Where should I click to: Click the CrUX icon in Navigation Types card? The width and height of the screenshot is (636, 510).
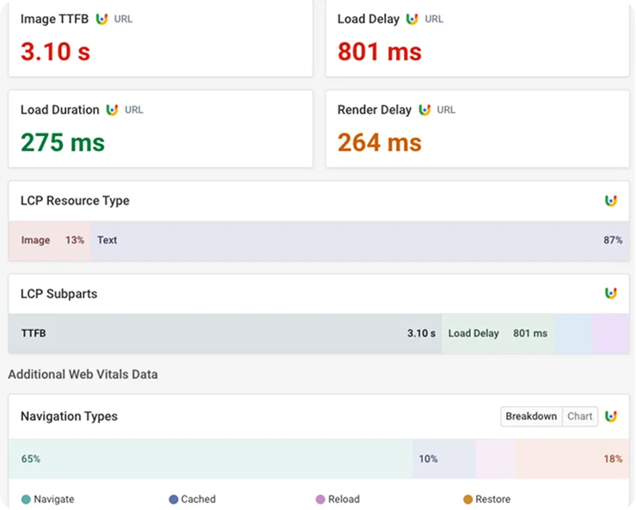point(611,416)
